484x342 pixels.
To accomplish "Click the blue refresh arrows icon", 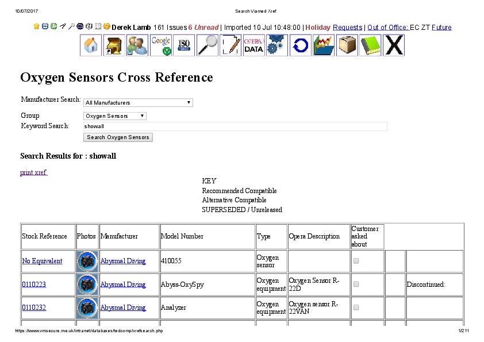I will [300, 45].
